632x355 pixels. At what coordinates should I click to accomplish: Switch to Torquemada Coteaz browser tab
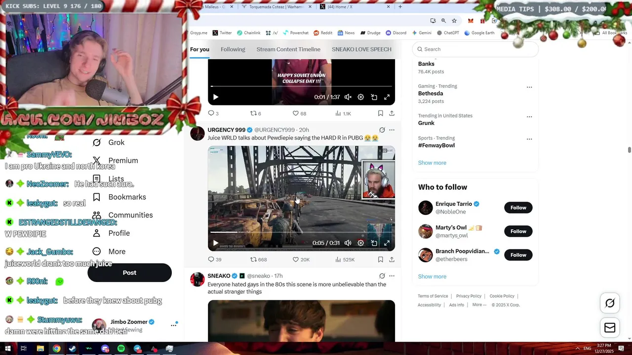[x=276, y=7]
